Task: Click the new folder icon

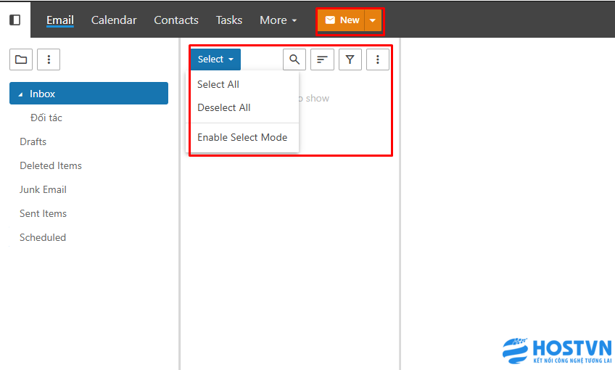Action: (x=21, y=59)
